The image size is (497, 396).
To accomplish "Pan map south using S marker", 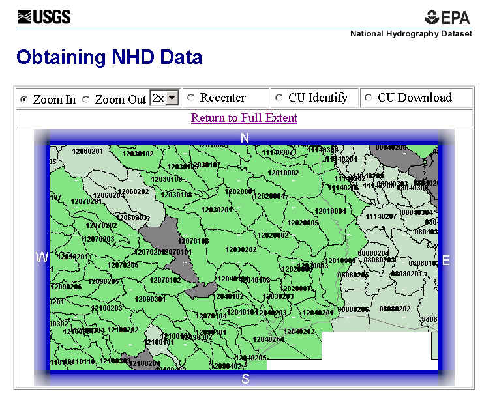I will tap(245, 379).
